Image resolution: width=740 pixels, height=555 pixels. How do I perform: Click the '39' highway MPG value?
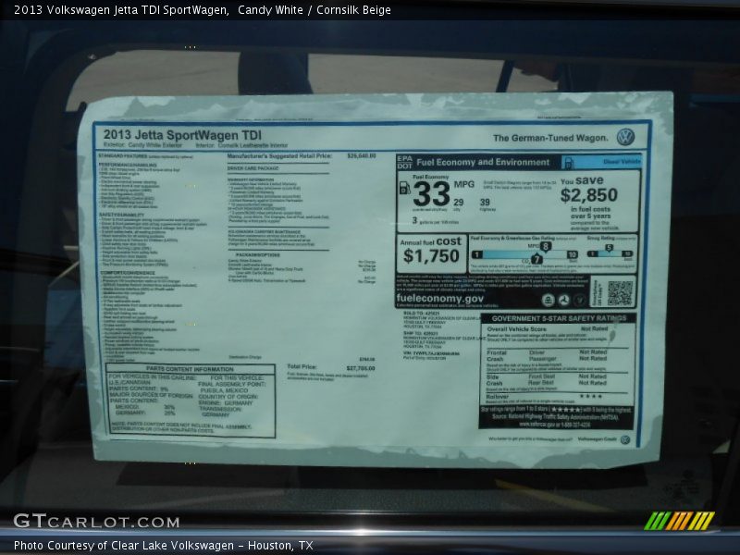click(x=485, y=202)
